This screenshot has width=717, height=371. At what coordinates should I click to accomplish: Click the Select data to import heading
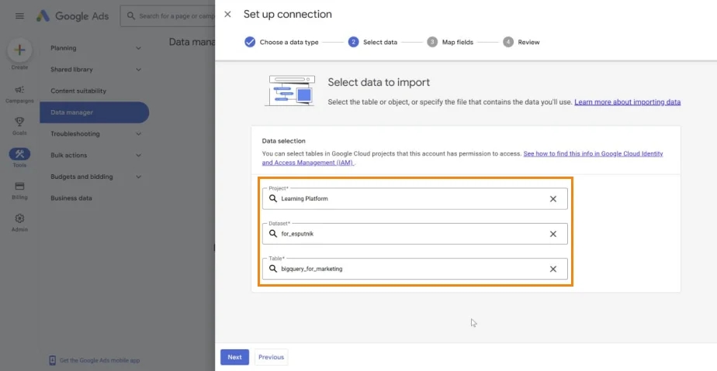(379, 83)
